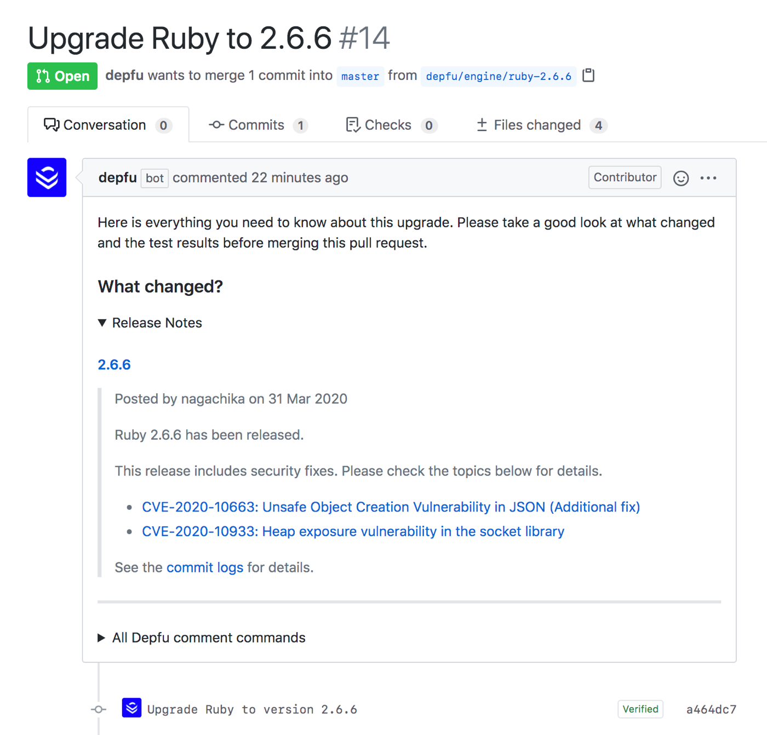This screenshot has height=735, width=767.
Task: Select the Conversation tab
Action: point(108,125)
